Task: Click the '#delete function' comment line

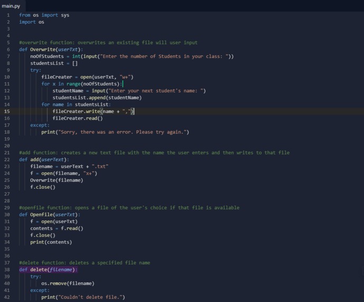Action: (84, 263)
